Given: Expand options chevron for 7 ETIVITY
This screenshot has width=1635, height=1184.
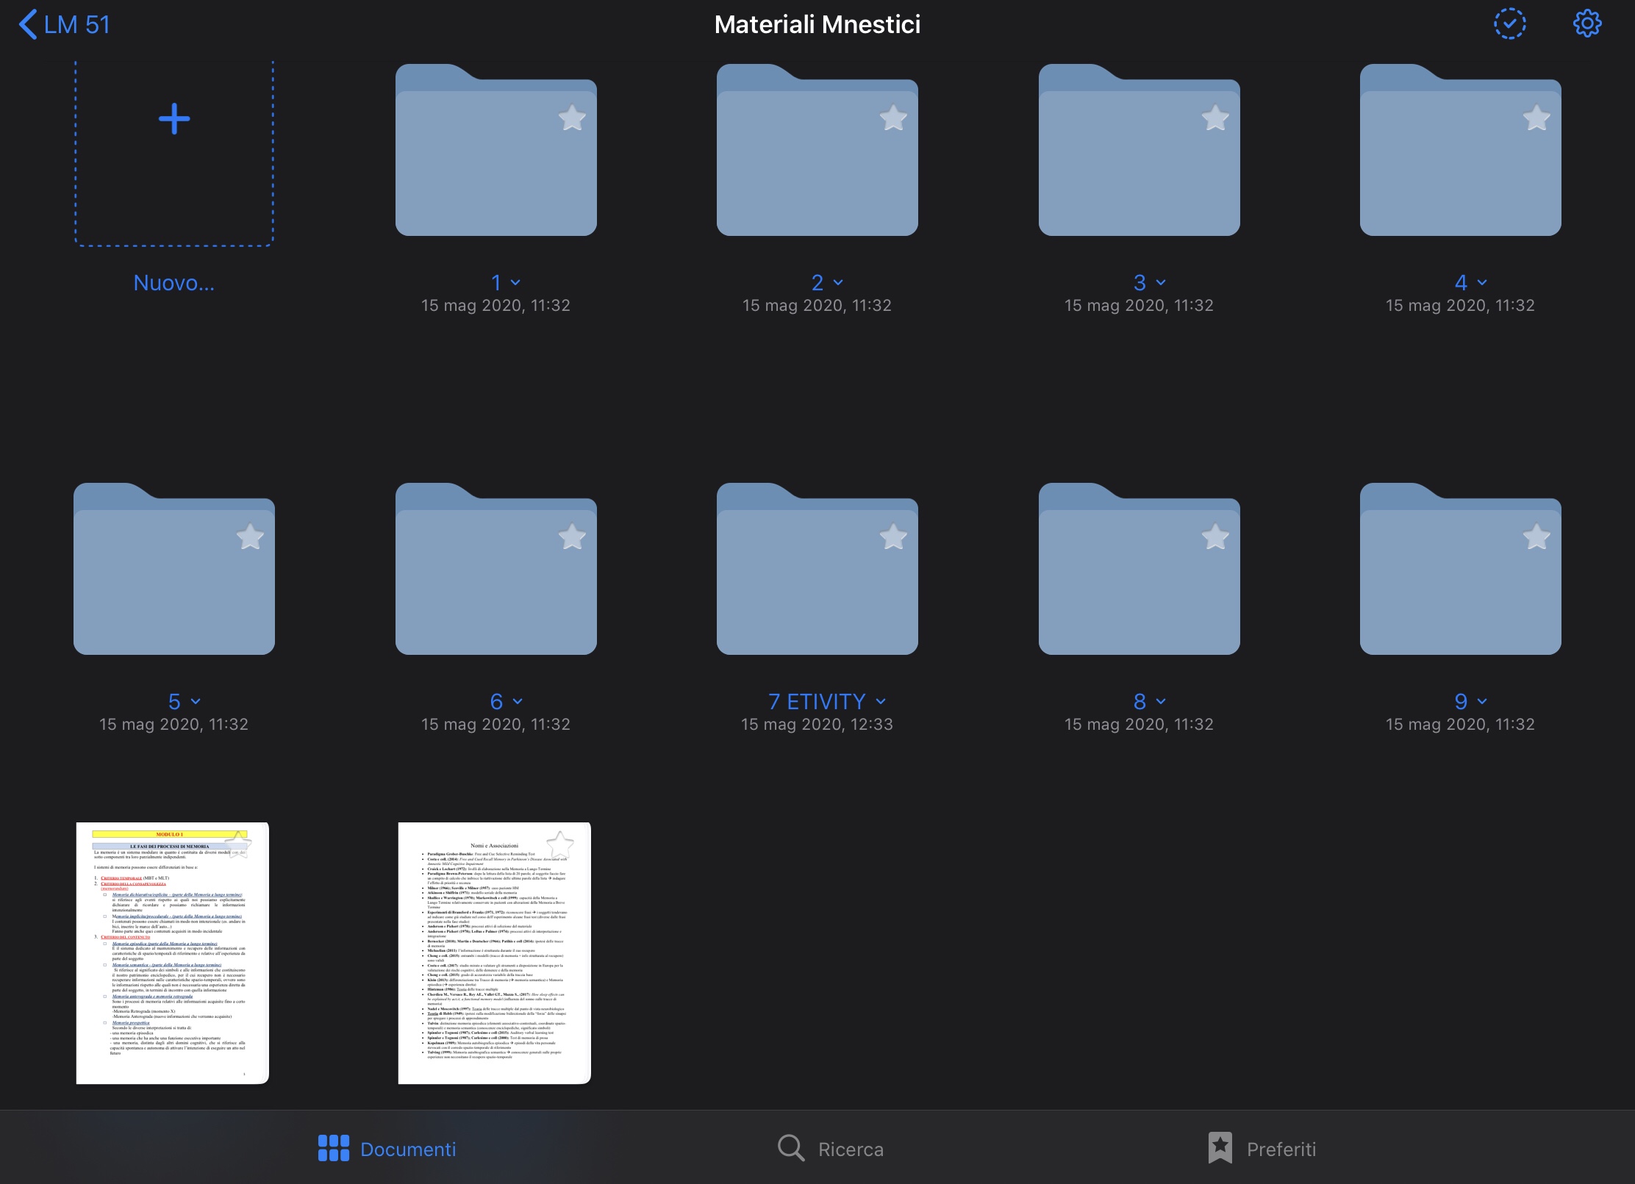Looking at the screenshot, I should point(881,702).
